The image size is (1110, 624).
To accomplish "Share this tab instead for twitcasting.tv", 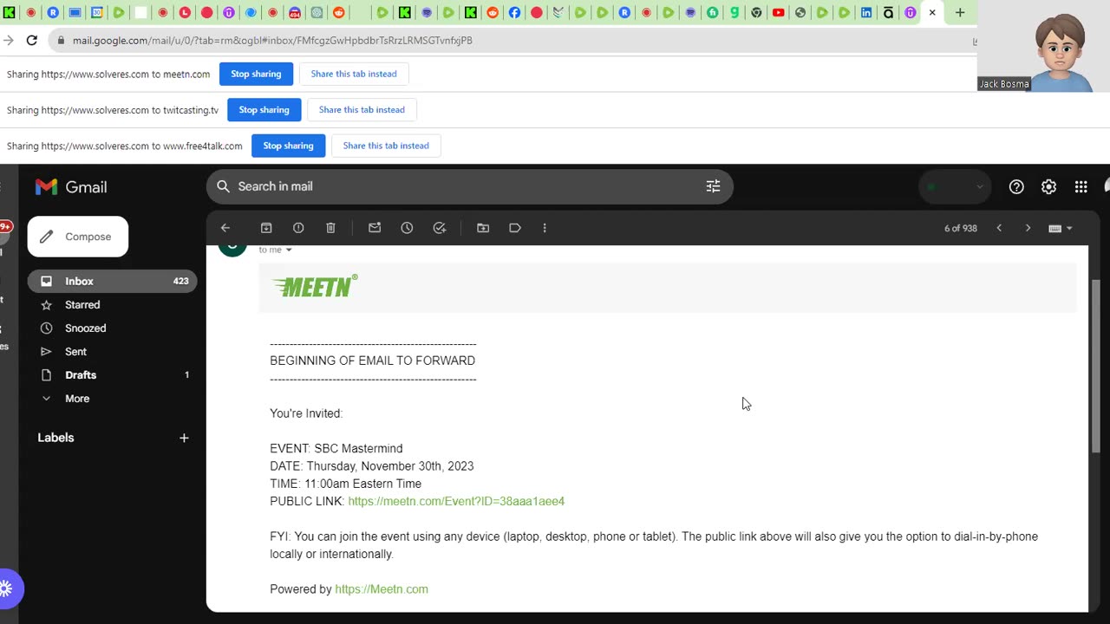I will pos(362,110).
